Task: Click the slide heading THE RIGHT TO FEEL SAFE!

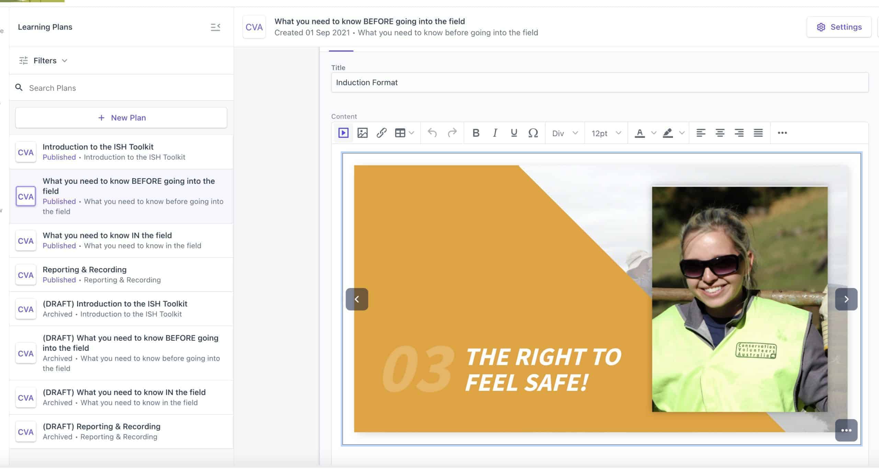Action: [x=543, y=370]
